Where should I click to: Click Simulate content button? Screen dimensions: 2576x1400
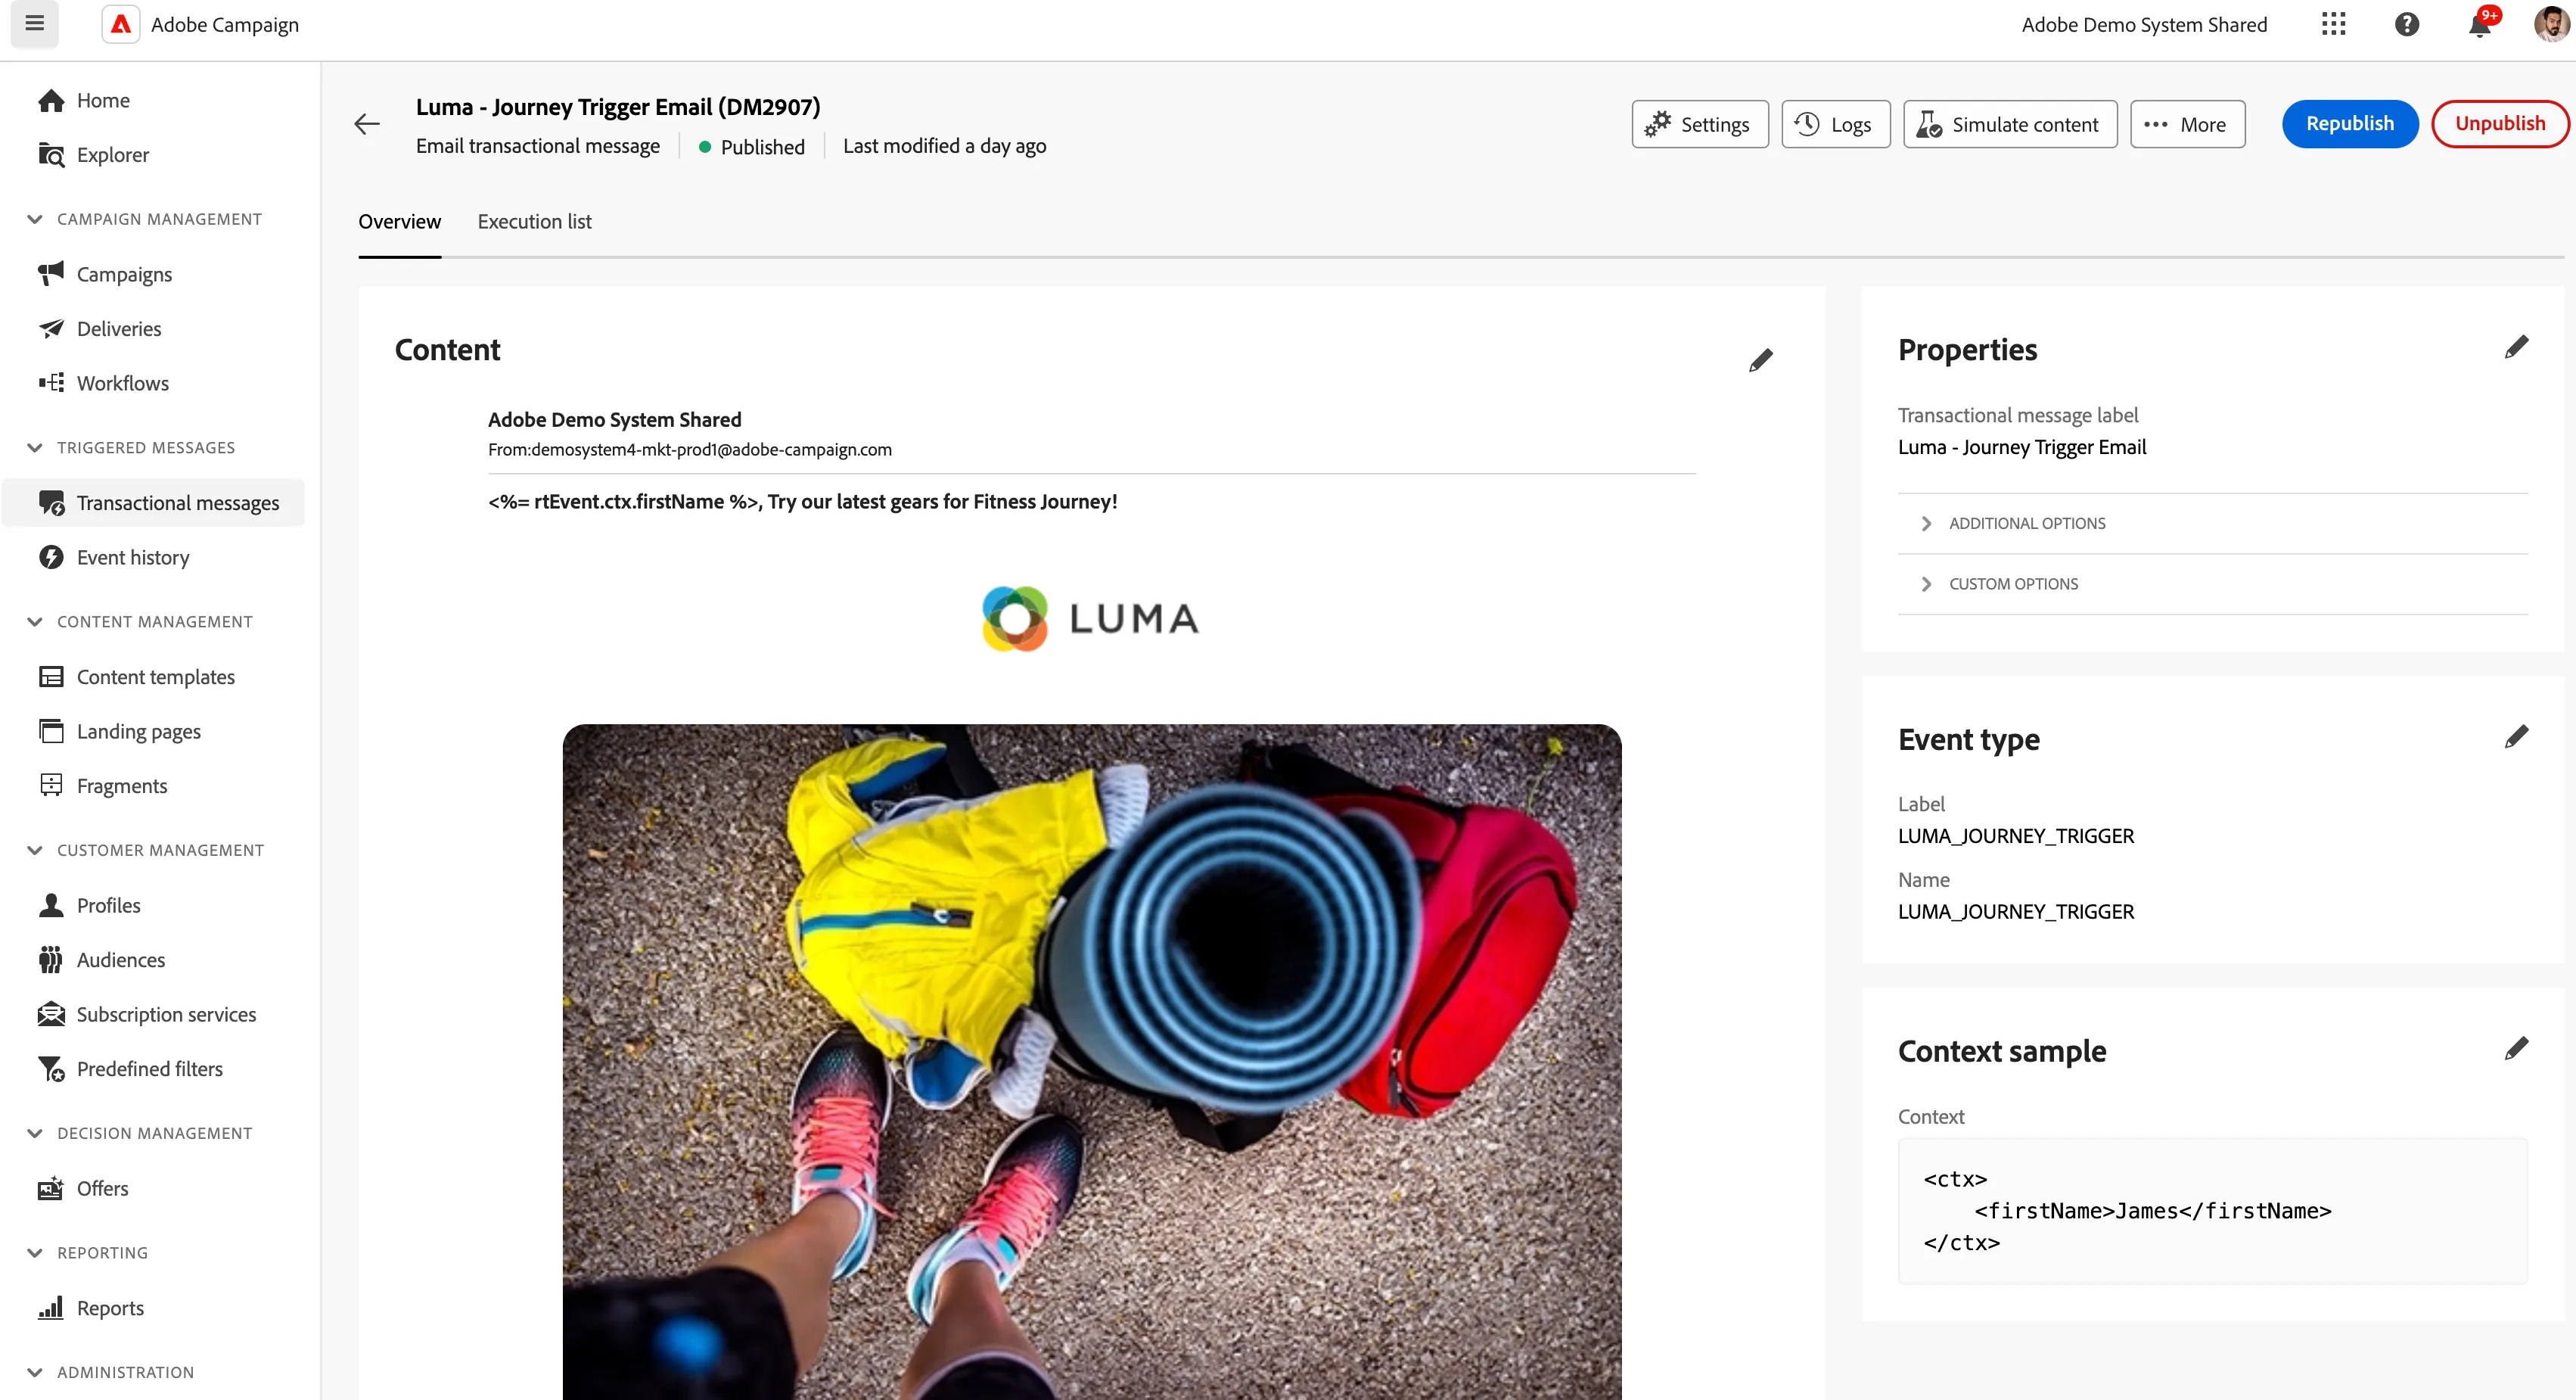tap(2010, 124)
